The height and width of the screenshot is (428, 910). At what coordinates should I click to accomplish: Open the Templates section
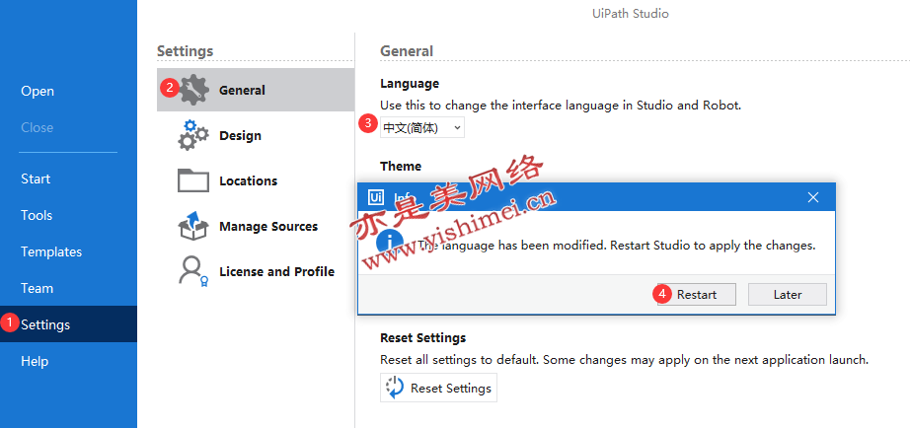[51, 251]
